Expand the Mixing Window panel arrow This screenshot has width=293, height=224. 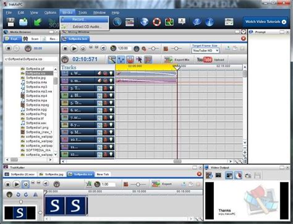[244, 32]
